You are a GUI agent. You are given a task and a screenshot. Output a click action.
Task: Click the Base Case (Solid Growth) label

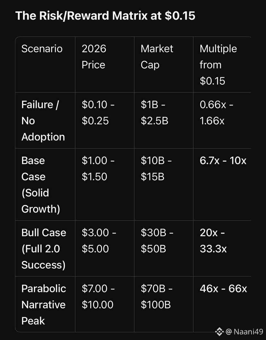coord(40,185)
